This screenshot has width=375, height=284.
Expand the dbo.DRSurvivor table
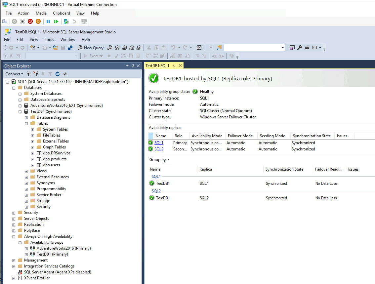click(x=32, y=153)
